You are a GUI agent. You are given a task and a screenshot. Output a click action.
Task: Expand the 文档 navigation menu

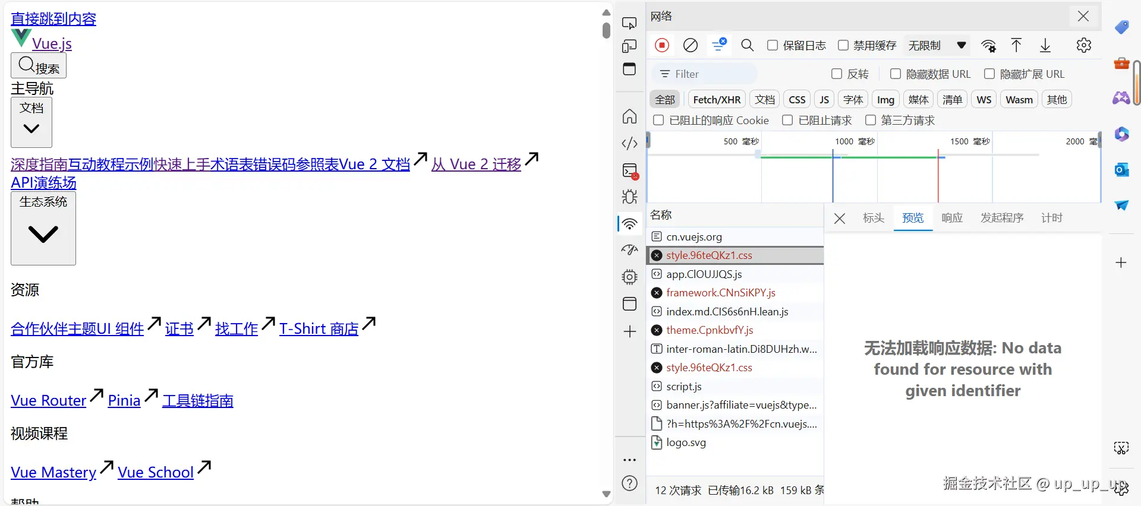pyautogui.click(x=31, y=122)
